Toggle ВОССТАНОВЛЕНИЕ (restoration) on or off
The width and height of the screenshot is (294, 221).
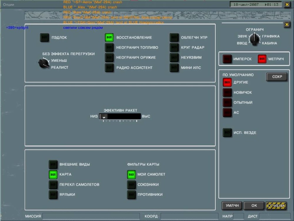109,37
